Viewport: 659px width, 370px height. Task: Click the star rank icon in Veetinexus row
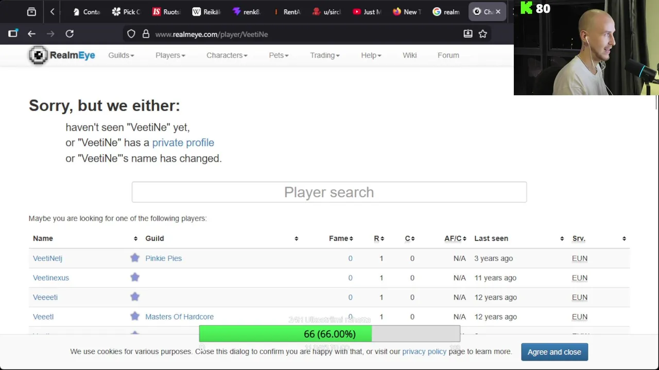pyautogui.click(x=134, y=277)
